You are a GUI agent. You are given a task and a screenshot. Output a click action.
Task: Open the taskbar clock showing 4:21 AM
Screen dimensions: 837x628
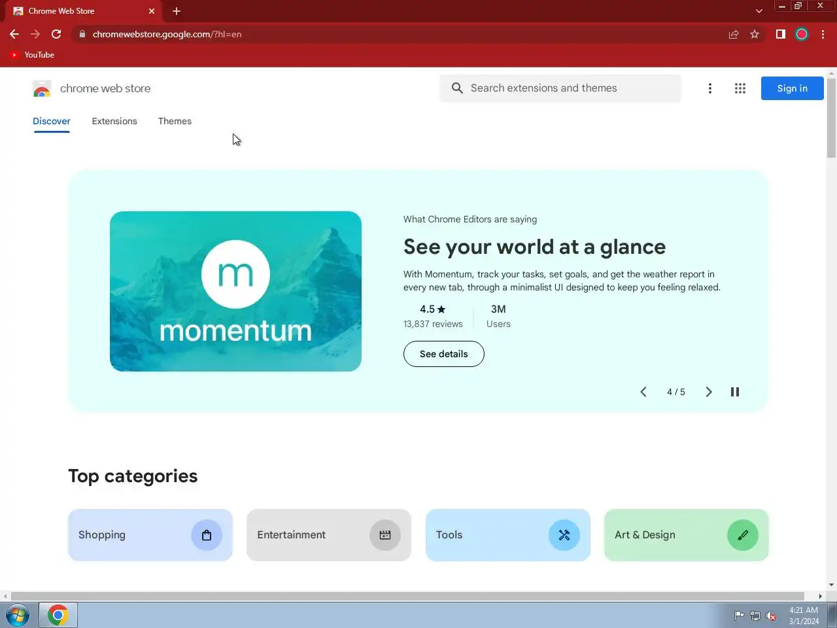point(804,616)
